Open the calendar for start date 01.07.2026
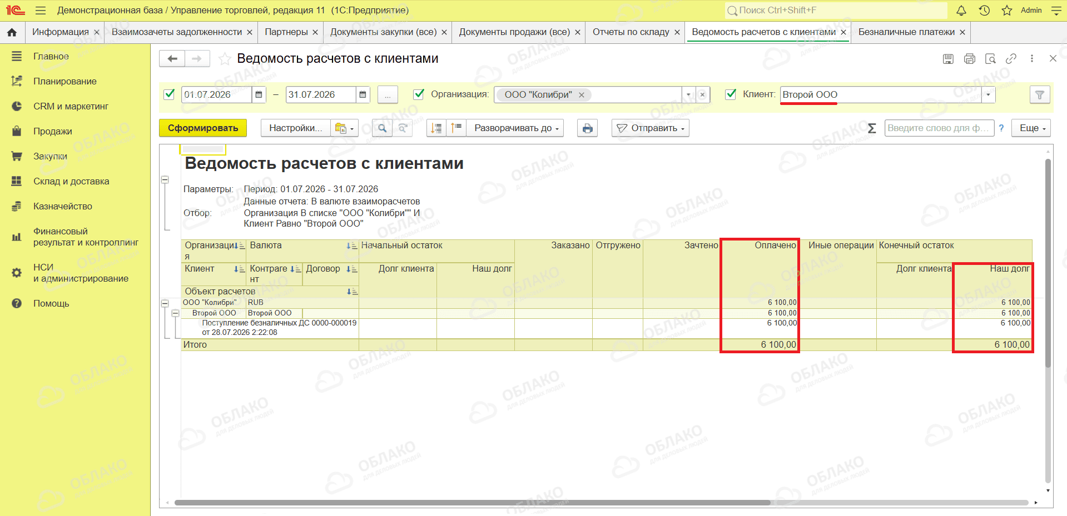The height and width of the screenshot is (516, 1067). [259, 95]
